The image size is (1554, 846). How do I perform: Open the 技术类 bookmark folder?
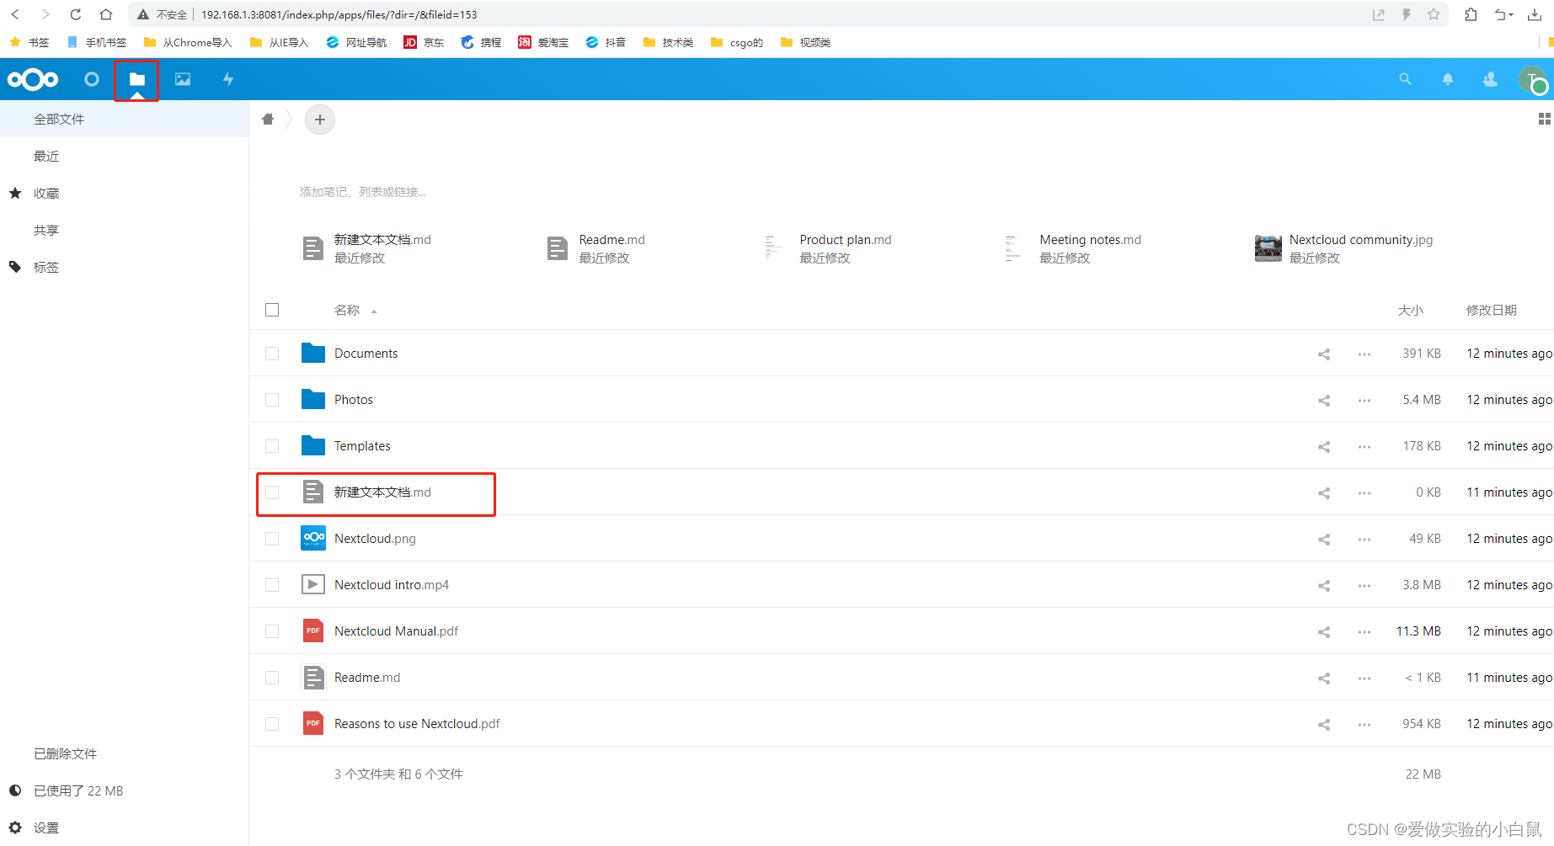tap(668, 42)
